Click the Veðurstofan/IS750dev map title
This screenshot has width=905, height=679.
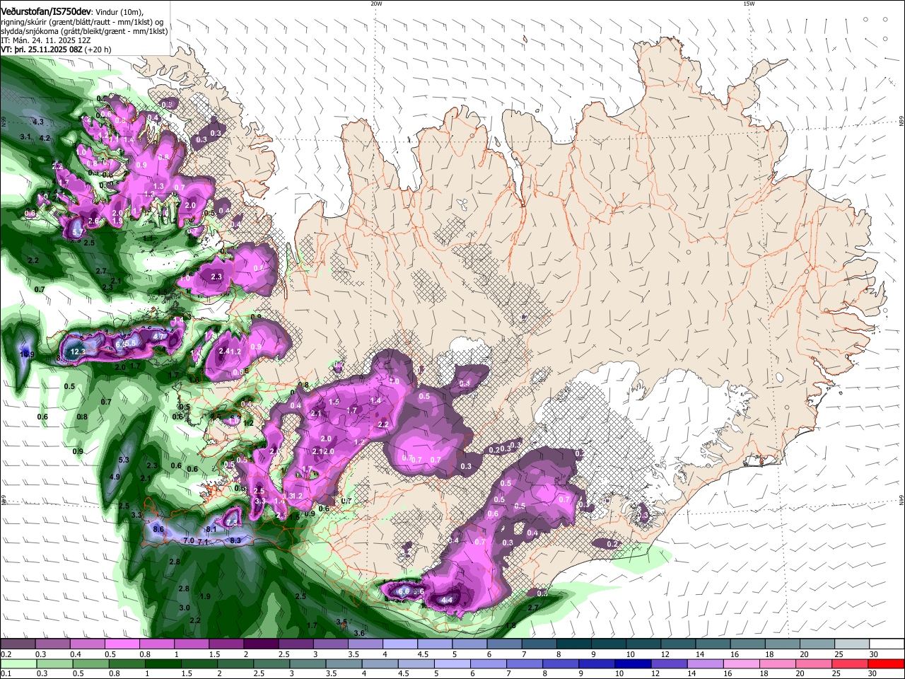click(45, 12)
